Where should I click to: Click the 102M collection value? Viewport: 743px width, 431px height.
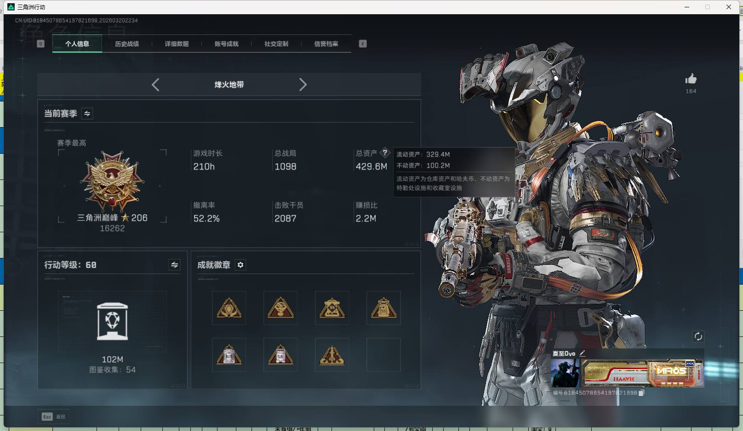[x=112, y=359]
